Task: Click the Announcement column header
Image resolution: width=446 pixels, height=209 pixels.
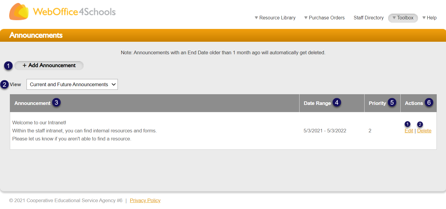Action: 33,103
